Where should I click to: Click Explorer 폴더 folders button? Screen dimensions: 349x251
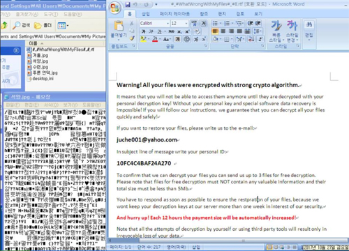tap(43, 25)
